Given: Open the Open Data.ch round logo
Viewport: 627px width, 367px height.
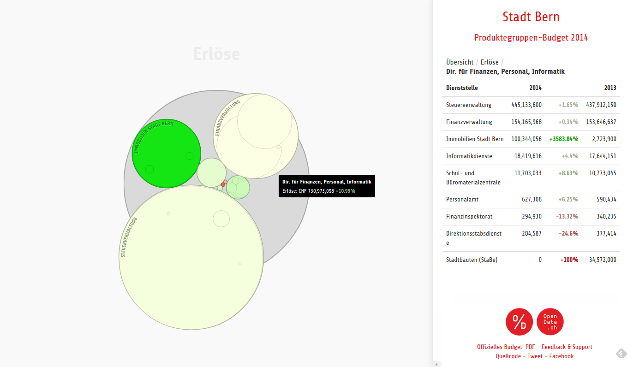Looking at the screenshot, I should pos(550,321).
